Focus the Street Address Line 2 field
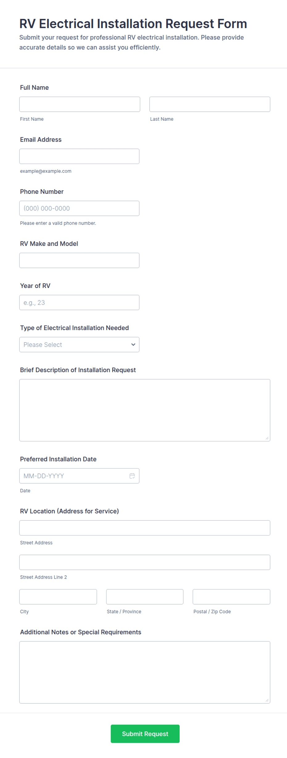This screenshot has width=287, height=758. 145,562
